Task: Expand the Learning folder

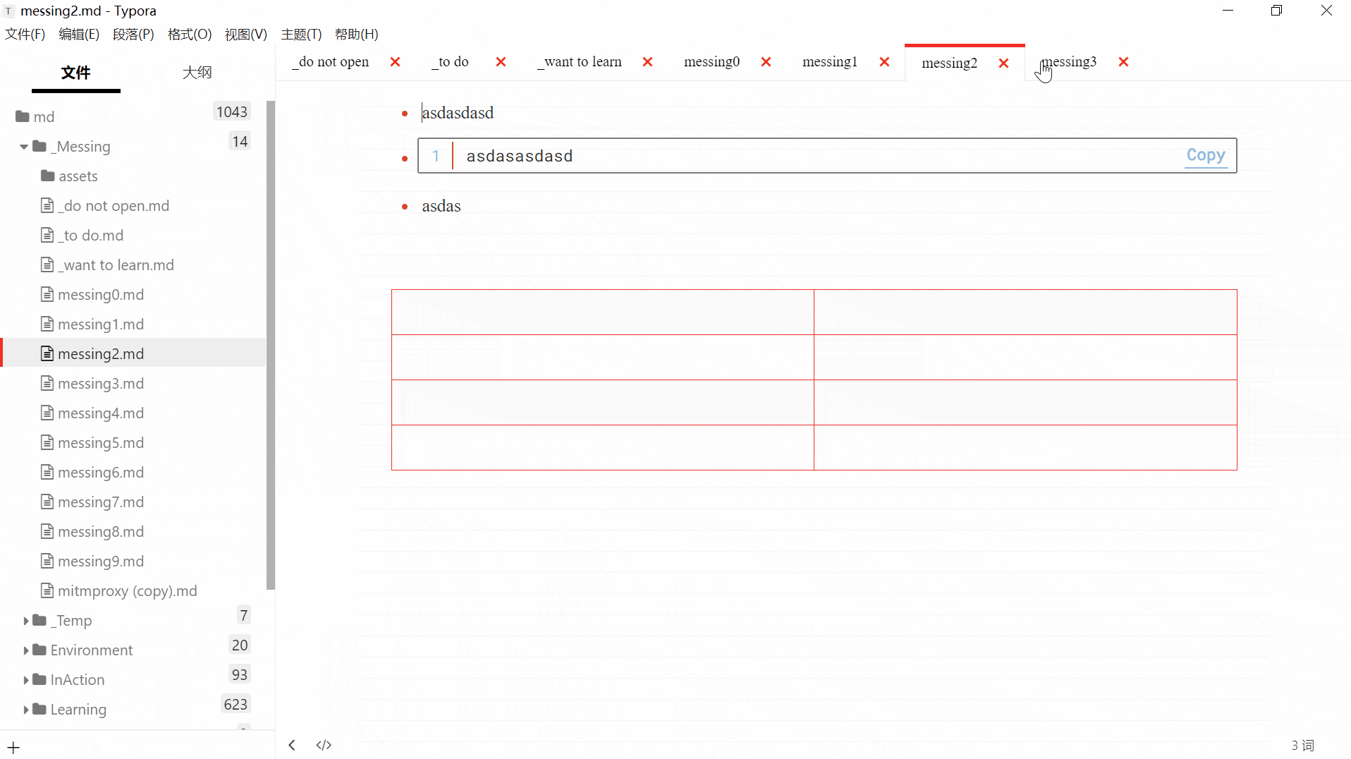Action: point(25,709)
